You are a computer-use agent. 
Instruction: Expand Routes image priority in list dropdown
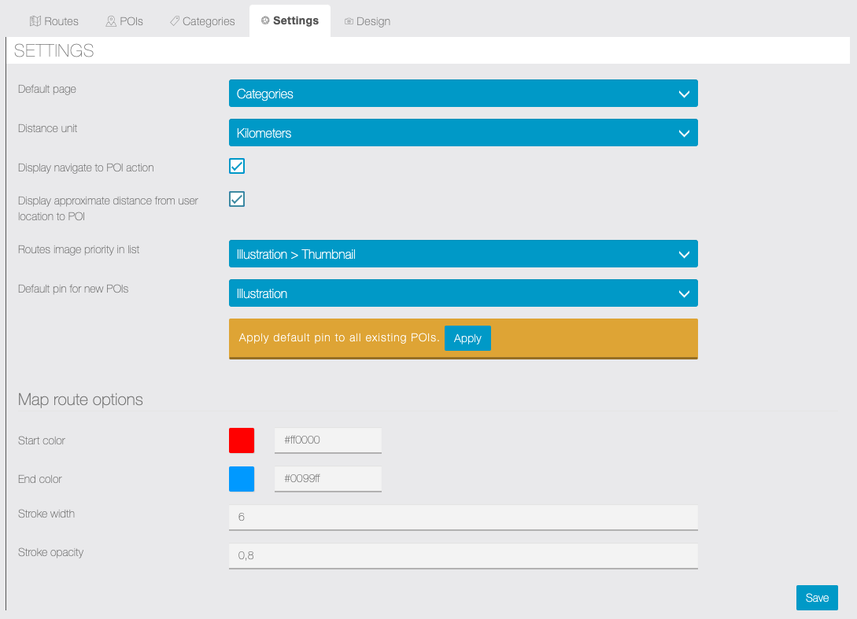(463, 254)
